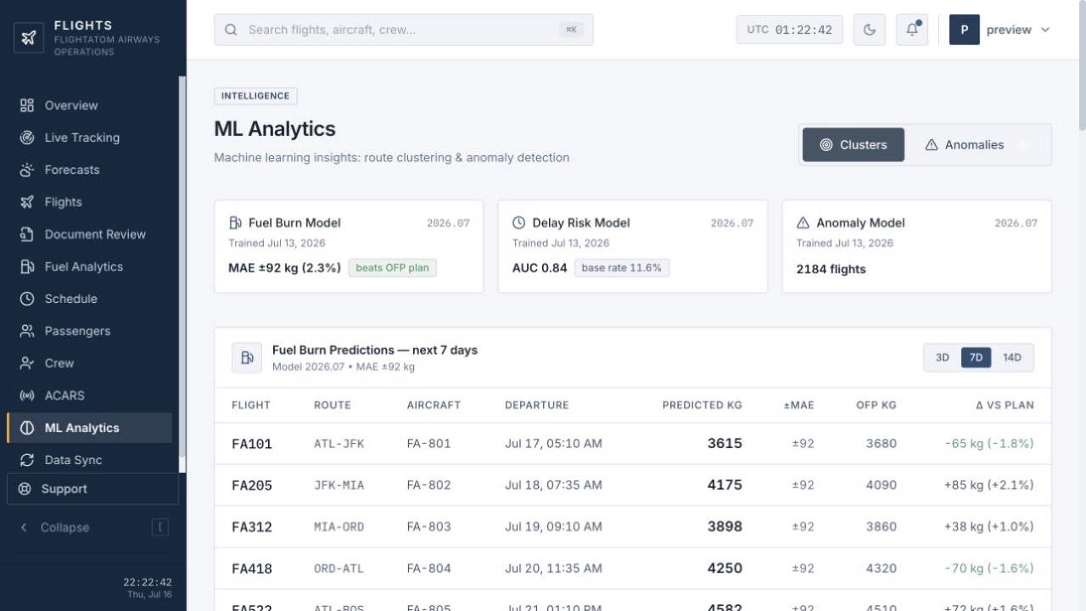The height and width of the screenshot is (611, 1086).
Task: Select flight FA205 cell
Action: coord(252,485)
